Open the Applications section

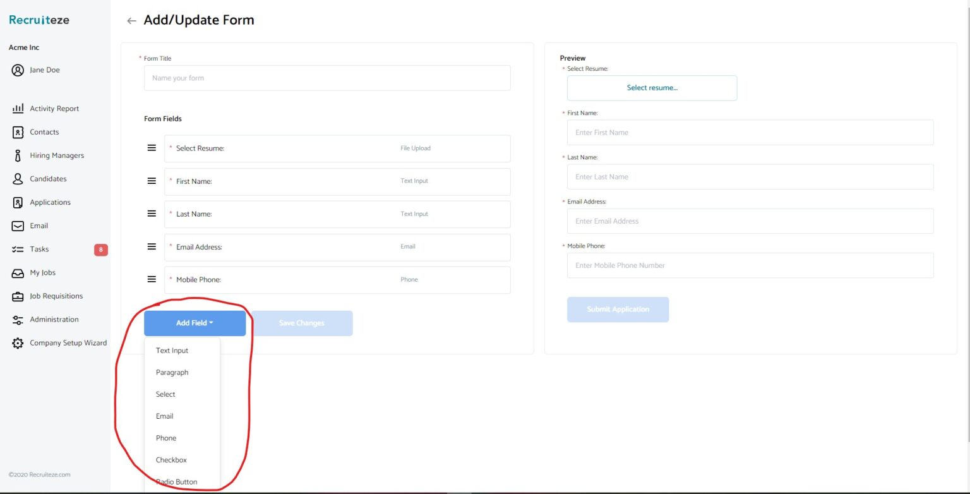(x=51, y=202)
